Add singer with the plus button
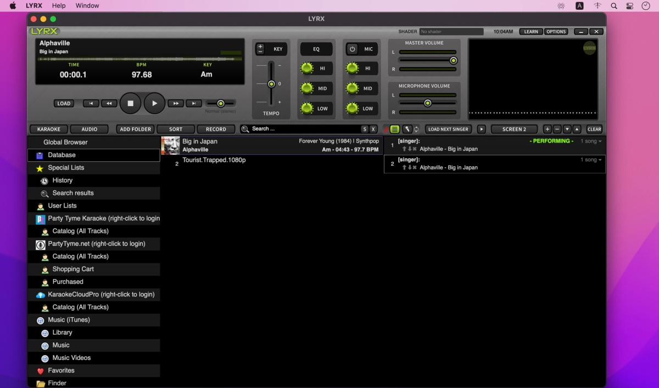This screenshot has height=388, width=659. coord(547,130)
